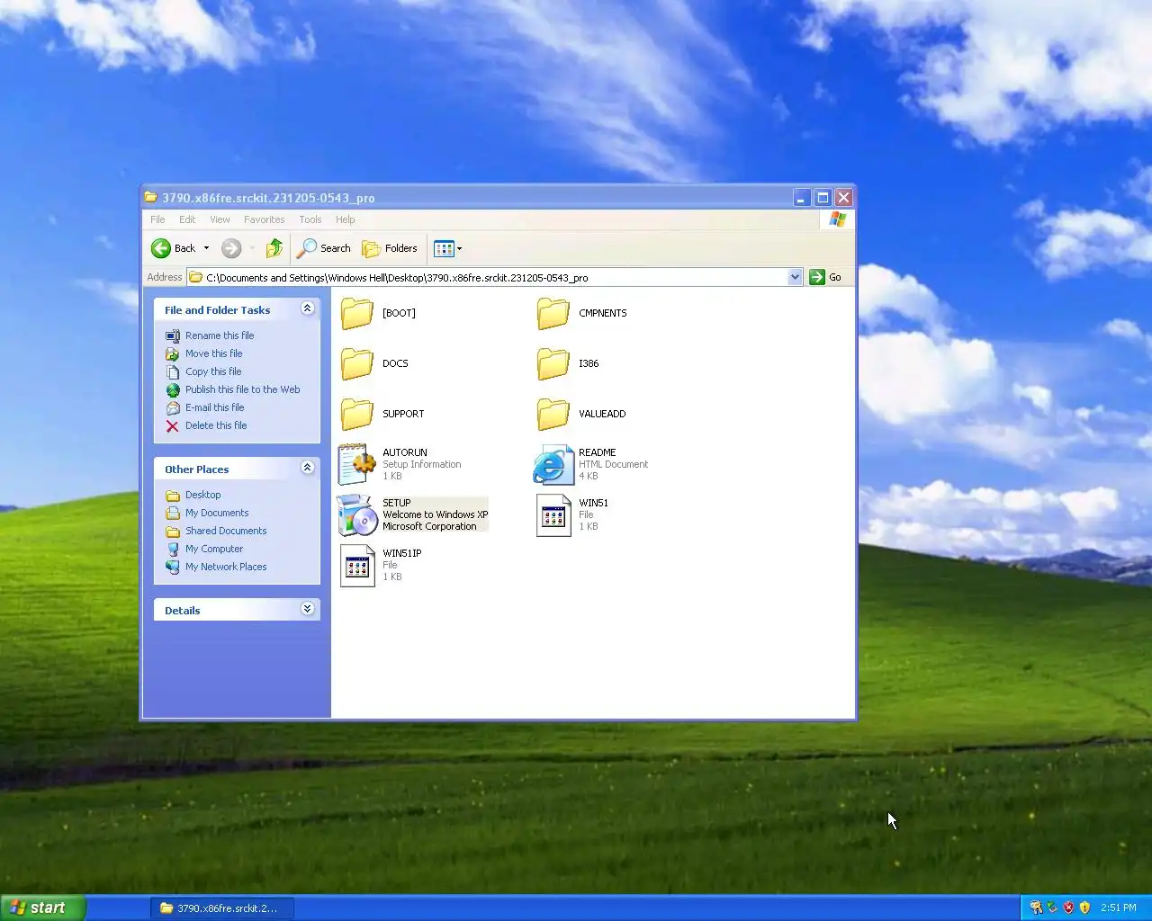1152x921 pixels.
Task: Click the My Computer icon in Other Places
Action: point(173,549)
